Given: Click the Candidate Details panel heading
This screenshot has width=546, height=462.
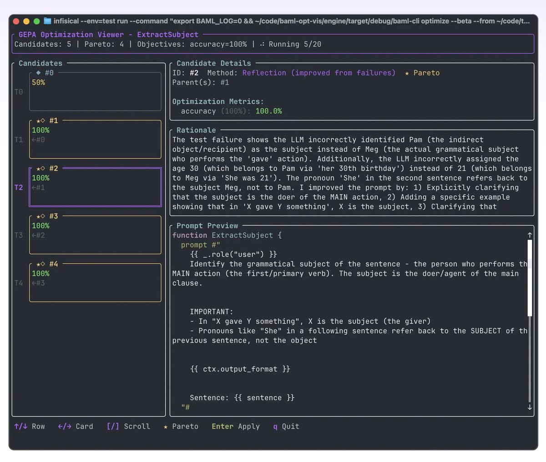Looking at the screenshot, I should pos(214,63).
